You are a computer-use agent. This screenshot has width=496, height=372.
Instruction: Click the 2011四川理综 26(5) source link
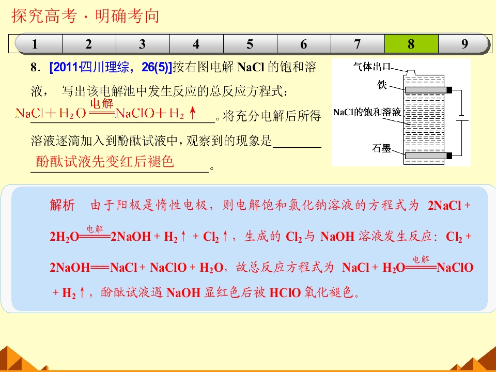tap(111, 67)
